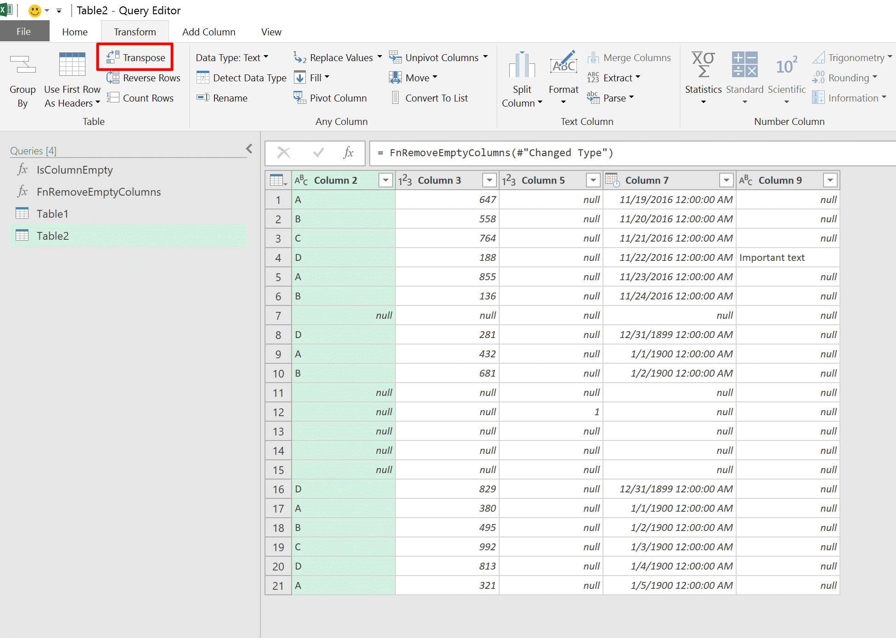The height and width of the screenshot is (638, 896).
Task: Click the Transpose icon in Table group
Action: 113,57
